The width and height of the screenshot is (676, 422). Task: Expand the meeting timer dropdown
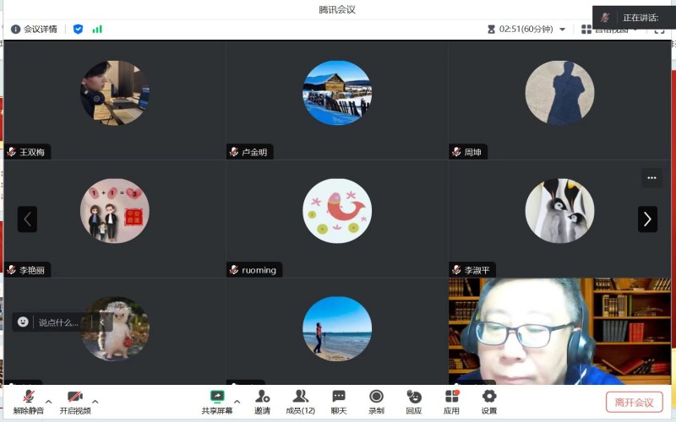563,29
